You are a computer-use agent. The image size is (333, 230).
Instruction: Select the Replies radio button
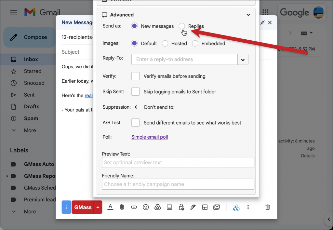pos(182,26)
